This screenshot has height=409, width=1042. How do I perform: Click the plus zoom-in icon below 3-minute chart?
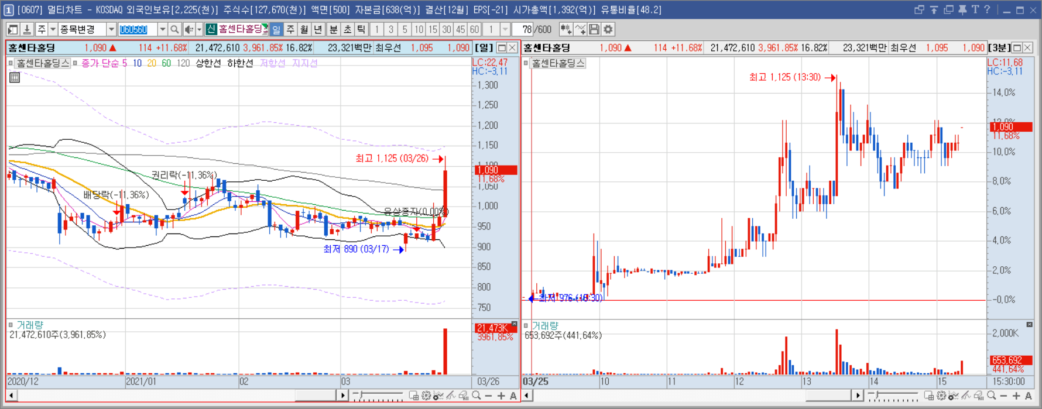point(1016,396)
